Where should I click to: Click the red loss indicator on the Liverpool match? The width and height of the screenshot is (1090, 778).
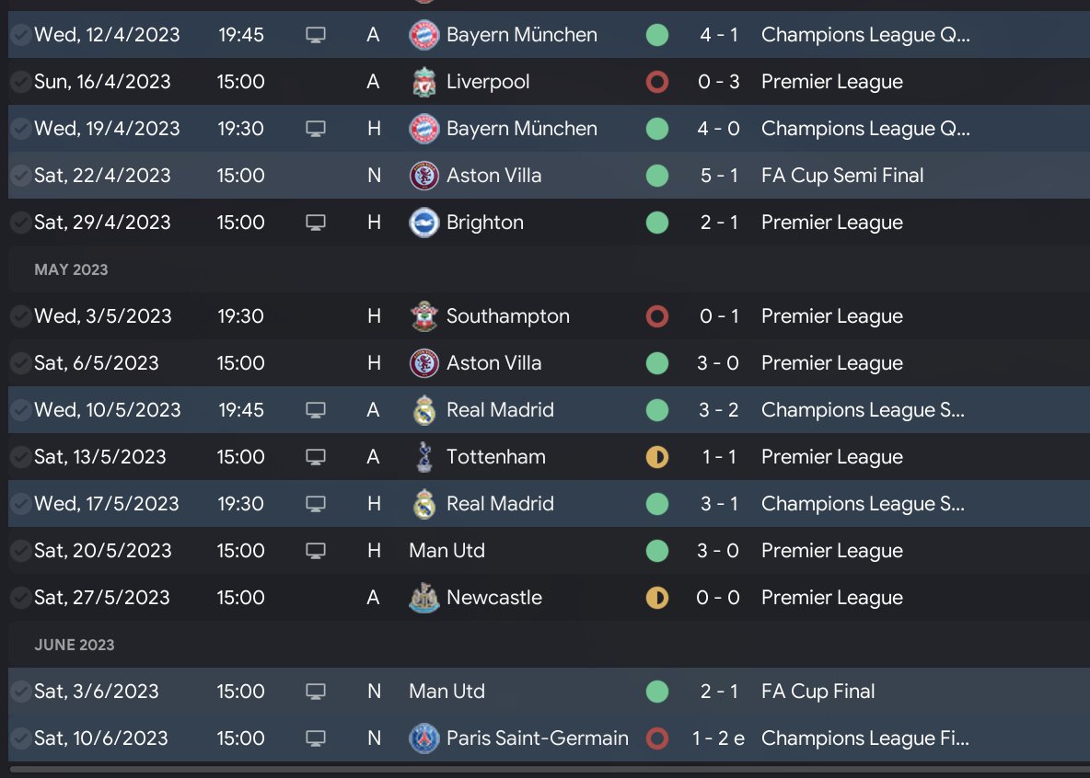point(656,82)
